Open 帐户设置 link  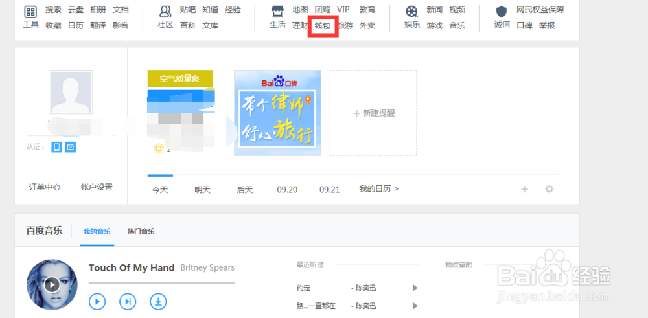(x=97, y=187)
